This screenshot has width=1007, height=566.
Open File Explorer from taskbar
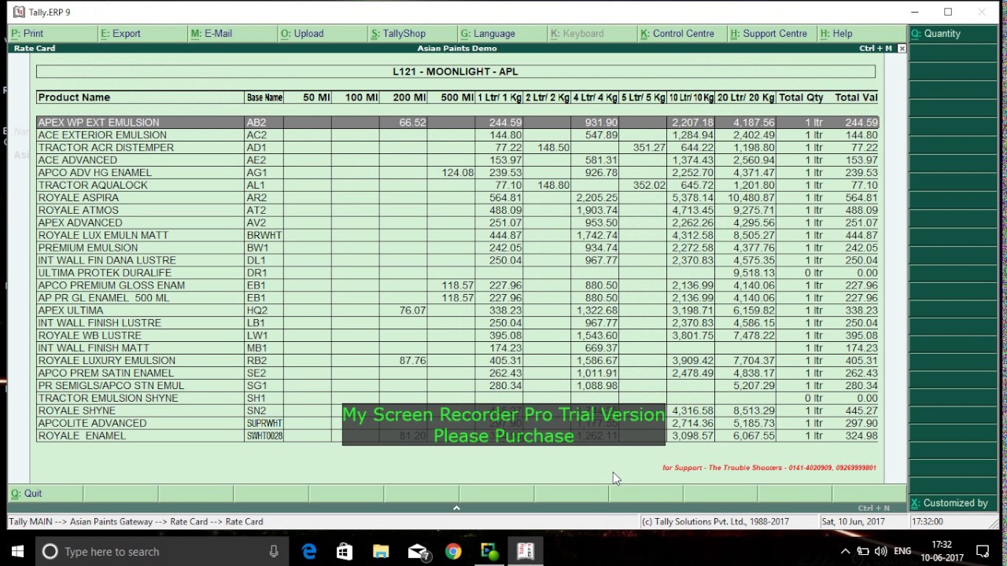(x=381, y=551)
